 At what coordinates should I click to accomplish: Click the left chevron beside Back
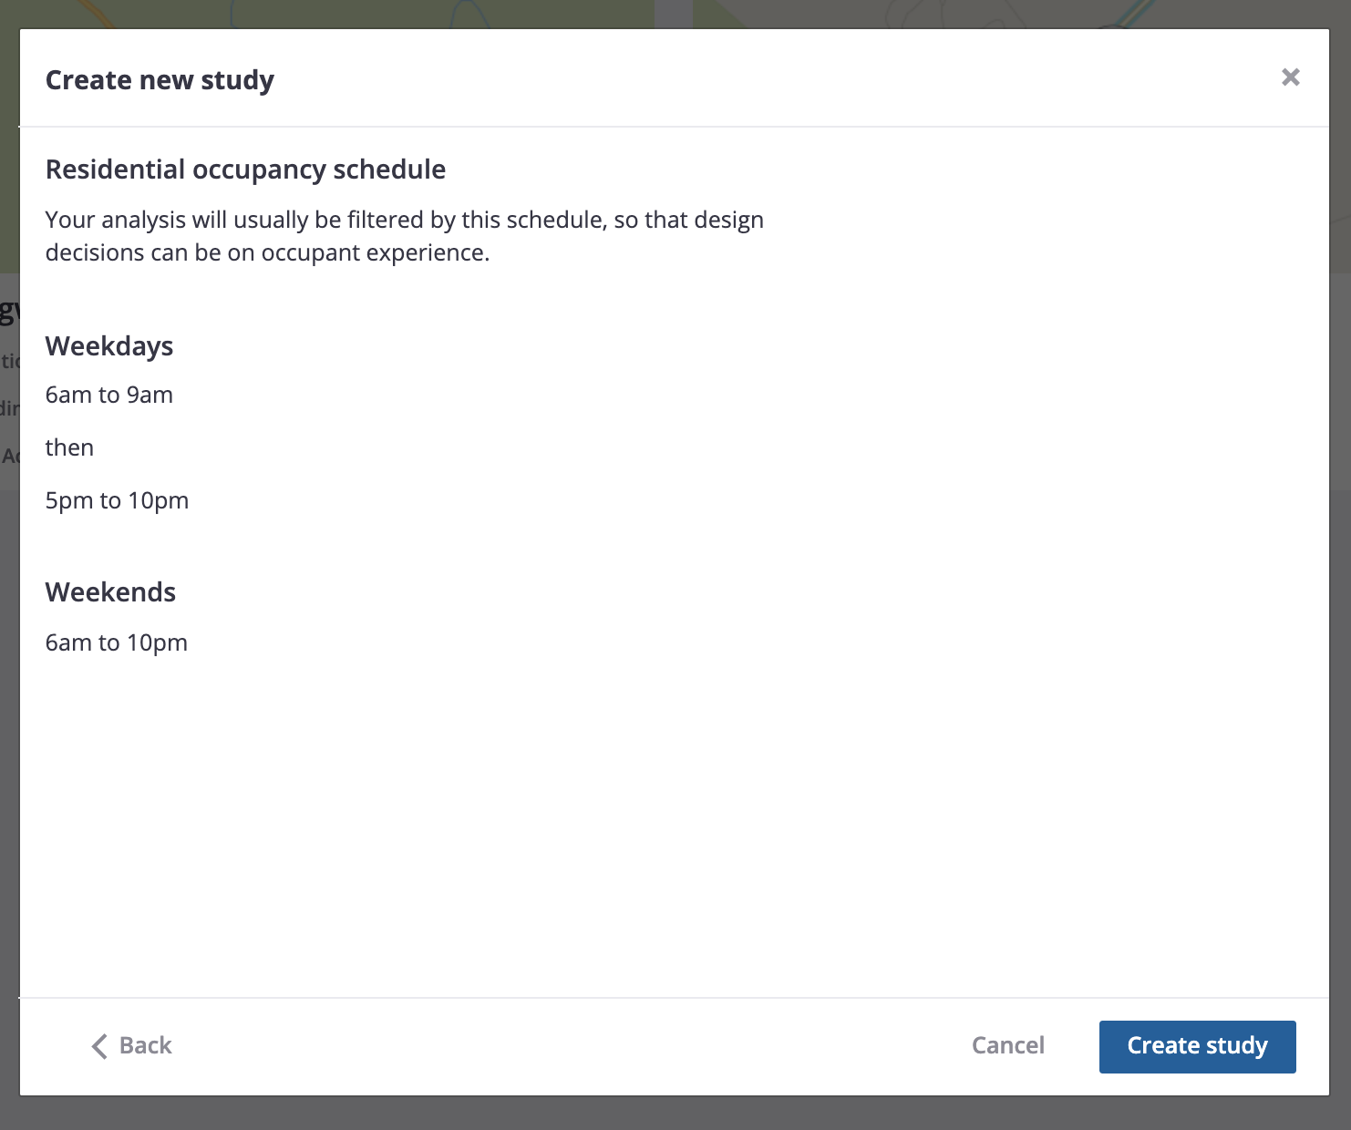click(99, 1046)
